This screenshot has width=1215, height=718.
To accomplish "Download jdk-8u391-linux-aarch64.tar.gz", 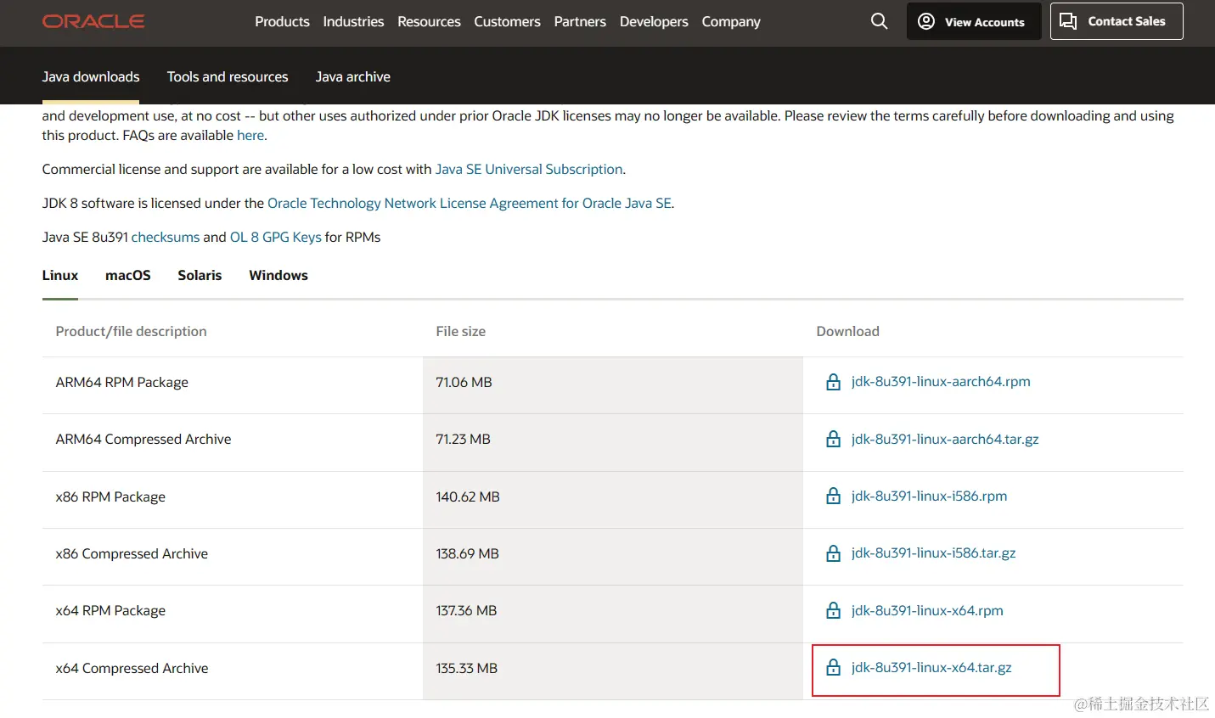I will click(945, 439).
